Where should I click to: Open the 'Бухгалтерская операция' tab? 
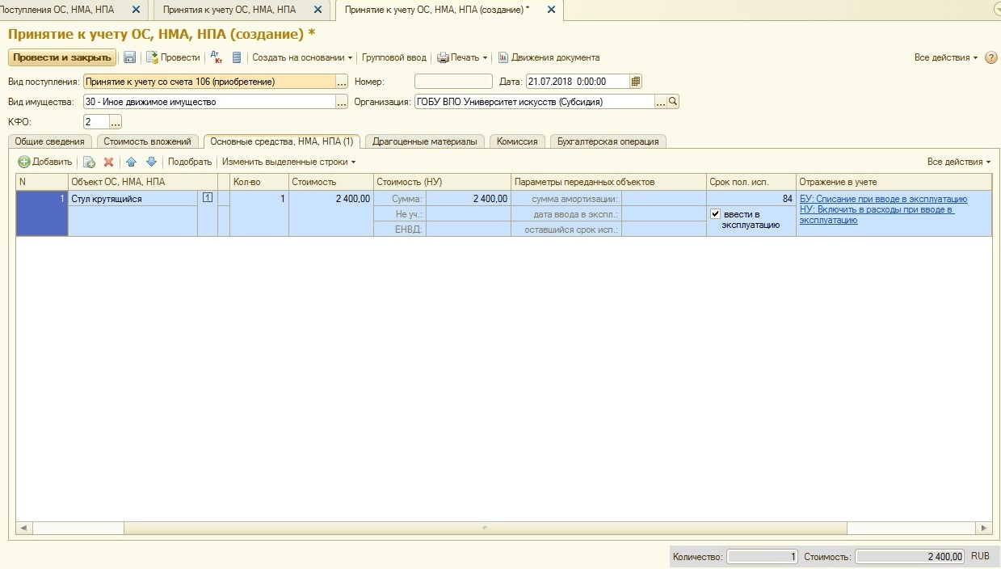608,141
